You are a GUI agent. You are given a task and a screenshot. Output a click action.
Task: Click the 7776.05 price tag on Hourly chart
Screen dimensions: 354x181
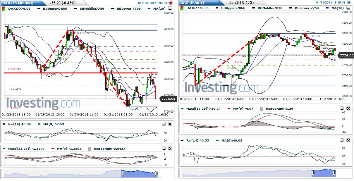(x=346, y=55)
